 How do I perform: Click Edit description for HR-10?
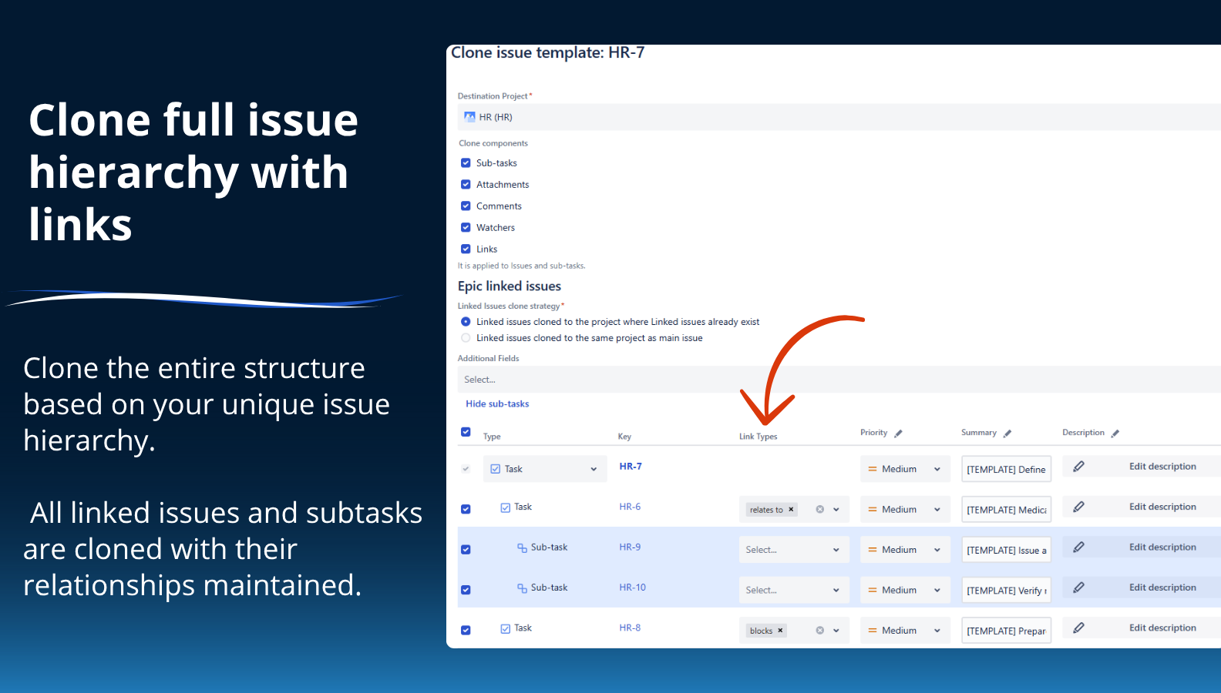(1162, 588)
